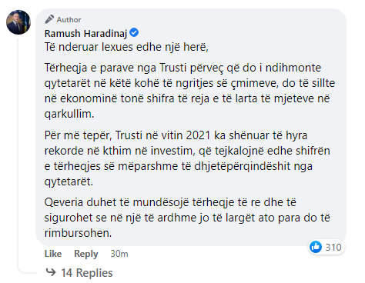Click the word "qarkullim" in the comment
The width and height of the screenshot is (365, 283).
(69, 114)
